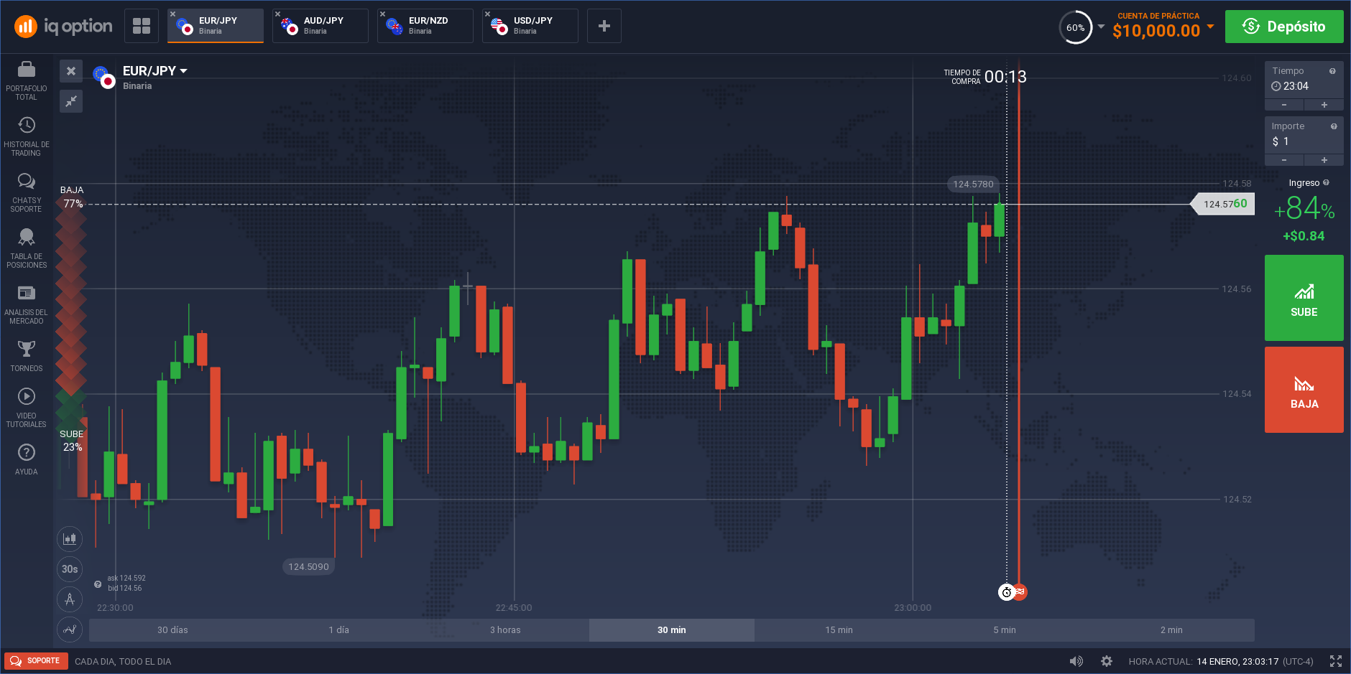Click the 124.5780 high price label
Screen dimensions: 1351x674
(973, 184)
